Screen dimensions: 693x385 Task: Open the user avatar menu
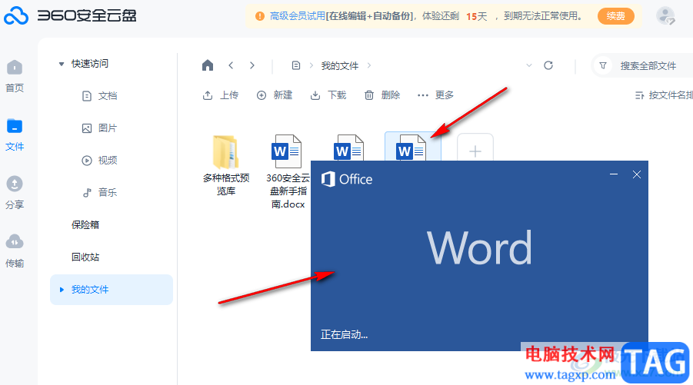665,16
